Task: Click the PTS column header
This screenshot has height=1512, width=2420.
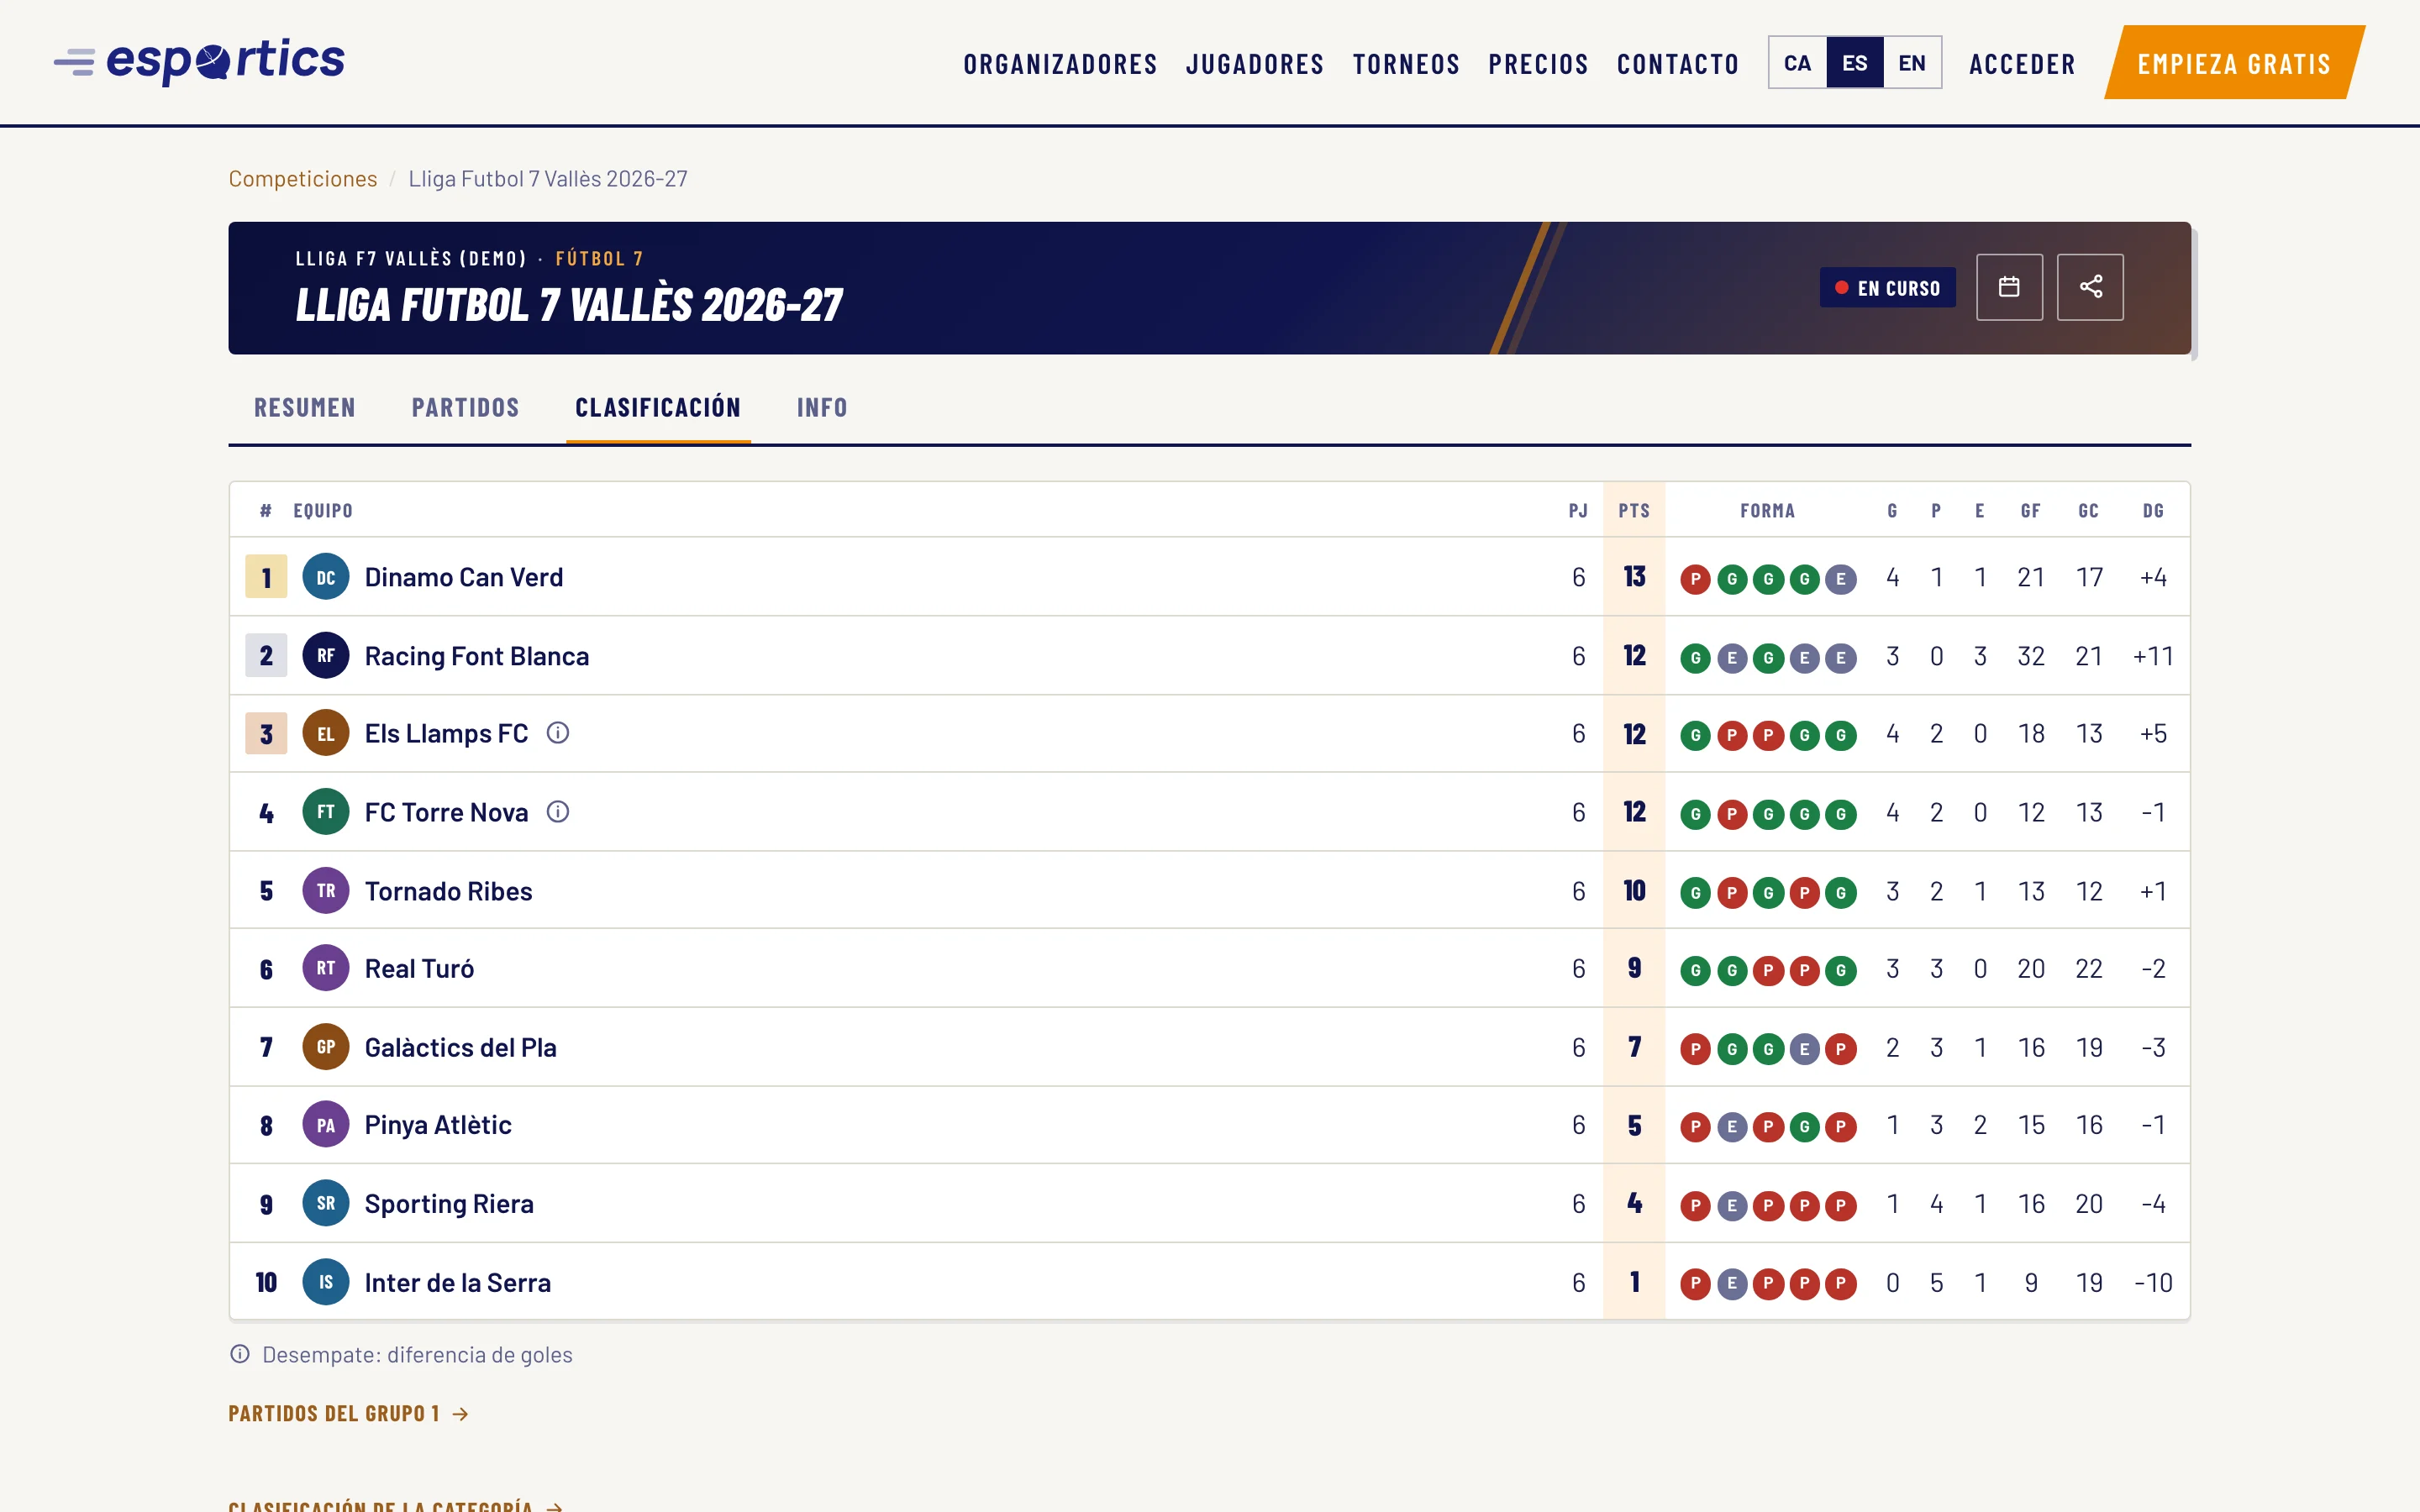Action: (1634, 511)
